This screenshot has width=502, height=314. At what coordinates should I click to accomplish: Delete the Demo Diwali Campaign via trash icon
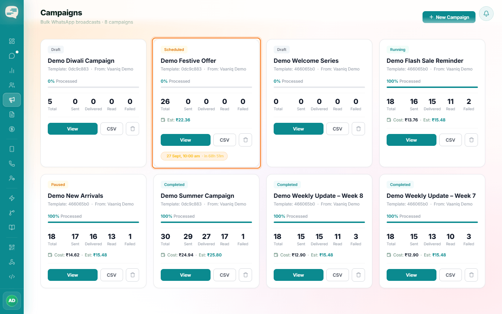(x=132, y=129)
